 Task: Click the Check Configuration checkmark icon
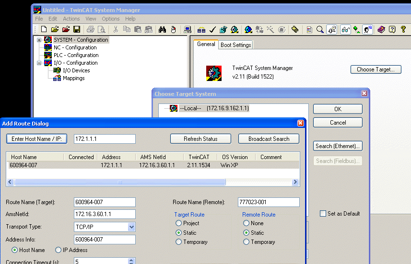coord(212,29)
